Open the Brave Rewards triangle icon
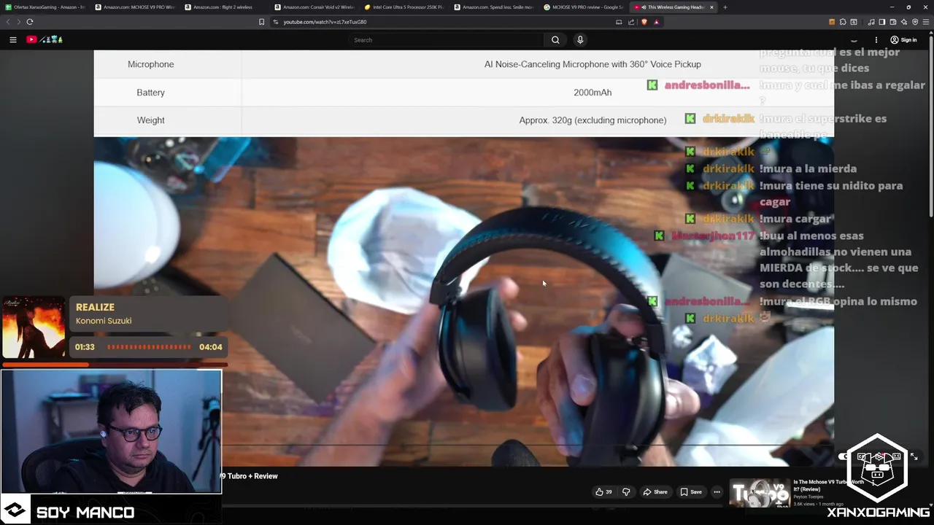 pyautogui.click(x=656, y=22)
